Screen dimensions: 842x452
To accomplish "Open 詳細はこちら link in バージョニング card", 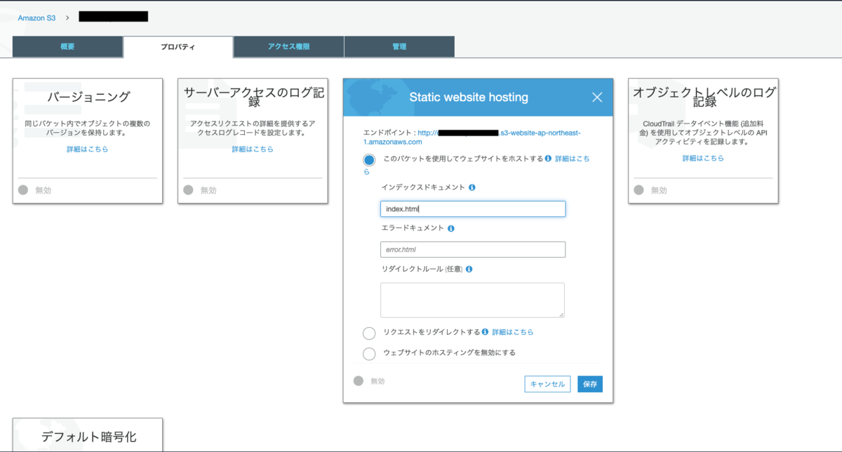I will click(88, 149).
